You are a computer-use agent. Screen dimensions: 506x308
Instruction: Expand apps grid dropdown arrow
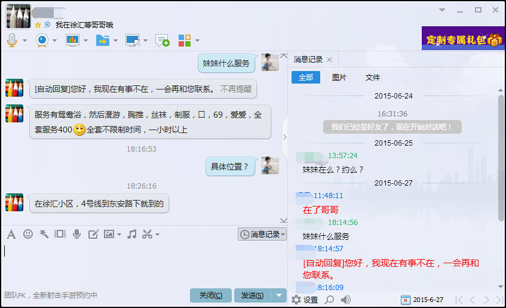point(197,41)
